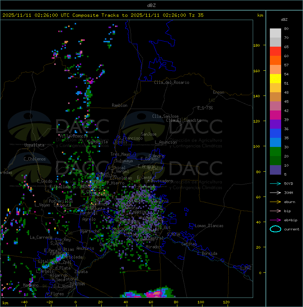Image resolution: width=303 pixels, height=307 pixels.
Task: Click the 'Tulumaya' place label
Action: [124, 161]
